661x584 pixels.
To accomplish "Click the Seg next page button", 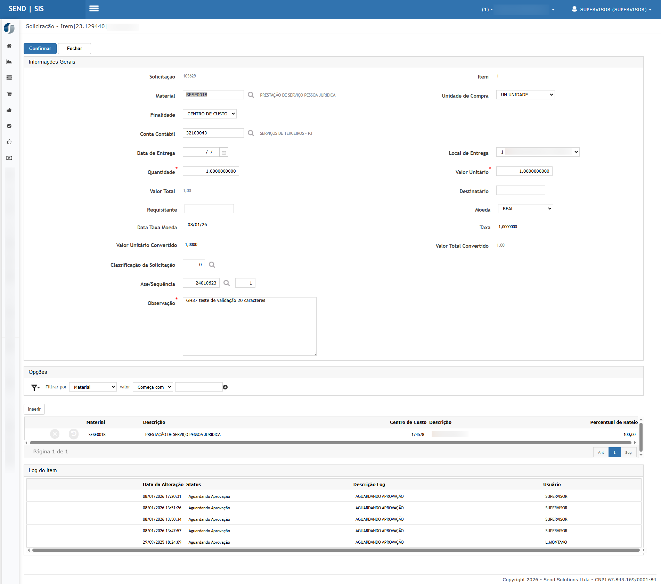I will [628, 452].
